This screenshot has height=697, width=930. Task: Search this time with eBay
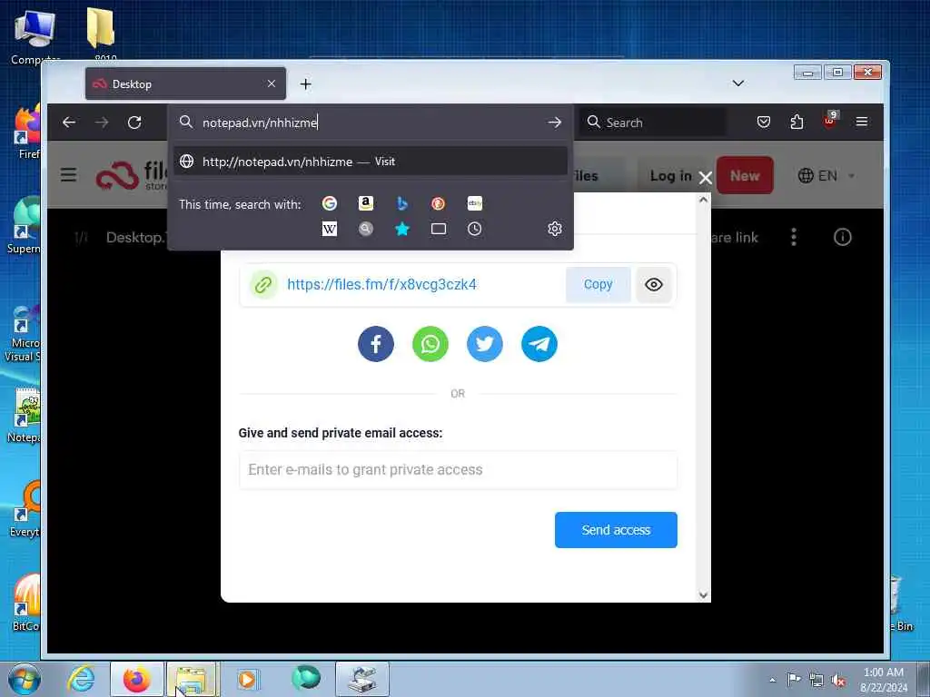tap(474, 203)
